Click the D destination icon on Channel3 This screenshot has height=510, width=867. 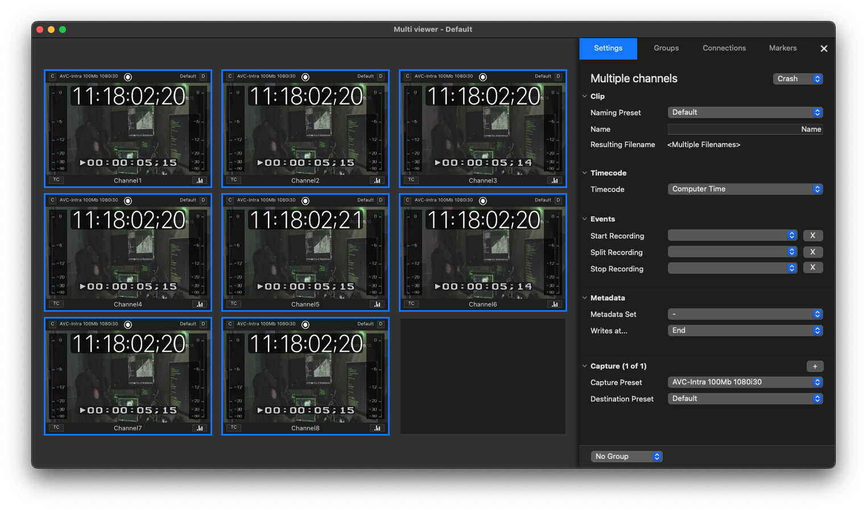coord(558,77)
